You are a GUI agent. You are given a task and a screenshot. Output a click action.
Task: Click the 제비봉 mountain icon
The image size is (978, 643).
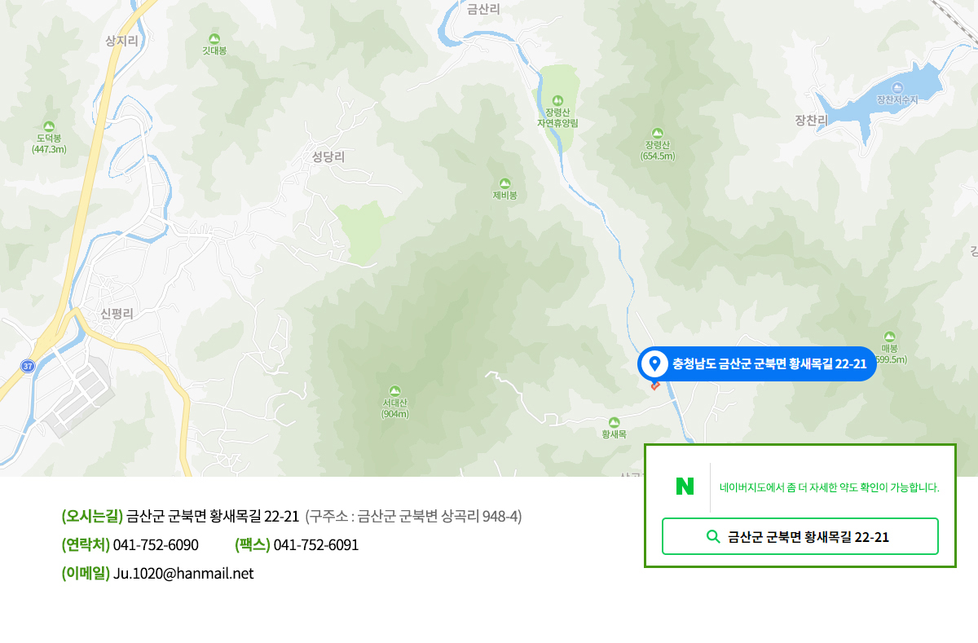504,183
